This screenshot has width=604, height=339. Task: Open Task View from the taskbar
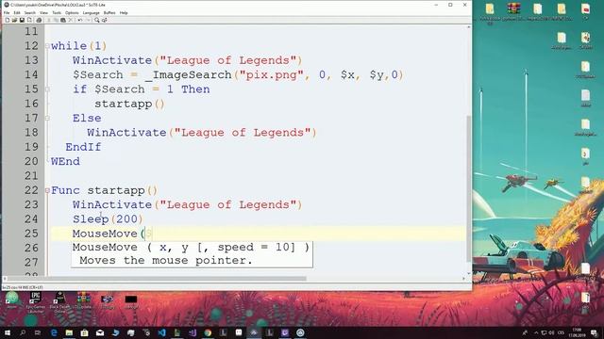(x=38, y=332)
